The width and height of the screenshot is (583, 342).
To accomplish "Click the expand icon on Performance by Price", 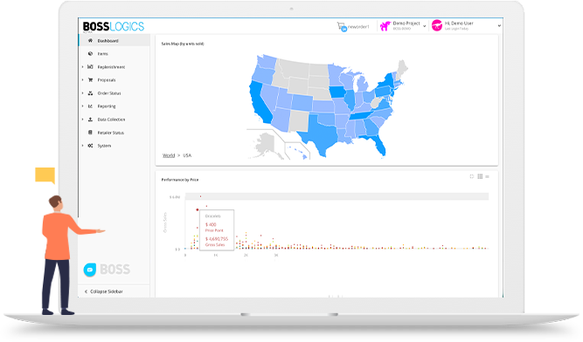I will point(472,176).
